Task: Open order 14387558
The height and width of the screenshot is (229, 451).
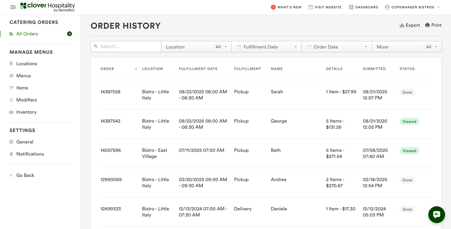Action: point(110,92)
